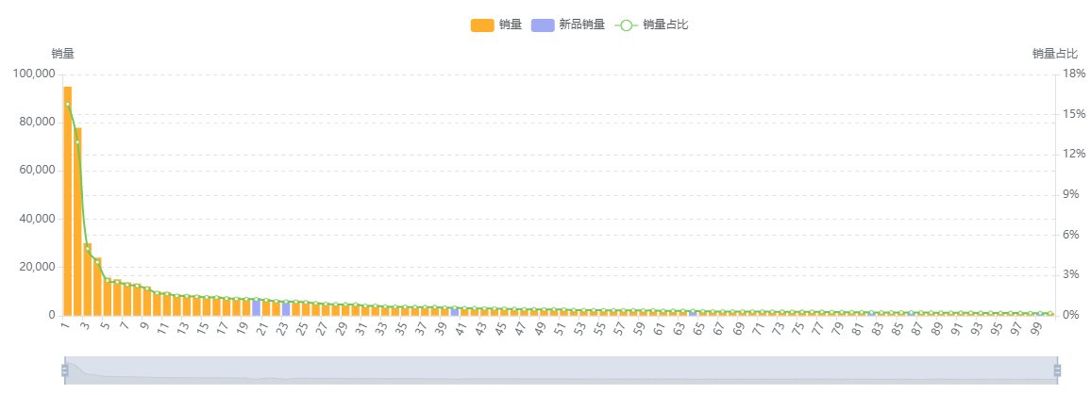1091x395 pixels.
Task: Click the purple new-product bar at rank 40
Action: point(454,312)
